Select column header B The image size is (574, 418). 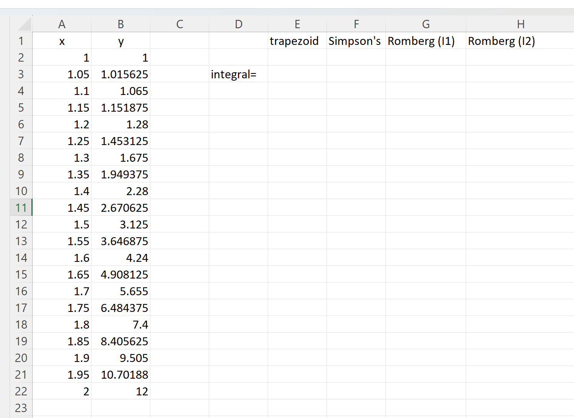coord(121,24)
